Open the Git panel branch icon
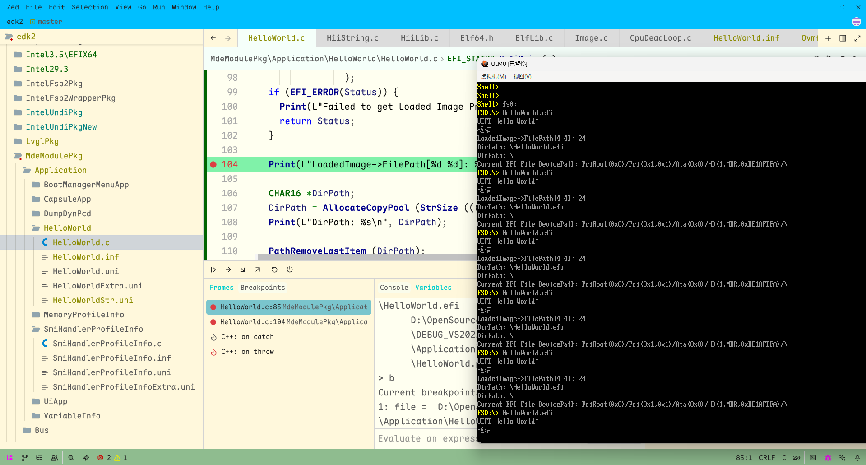Viewport: 866px width, 465px height. coord(24,457)
